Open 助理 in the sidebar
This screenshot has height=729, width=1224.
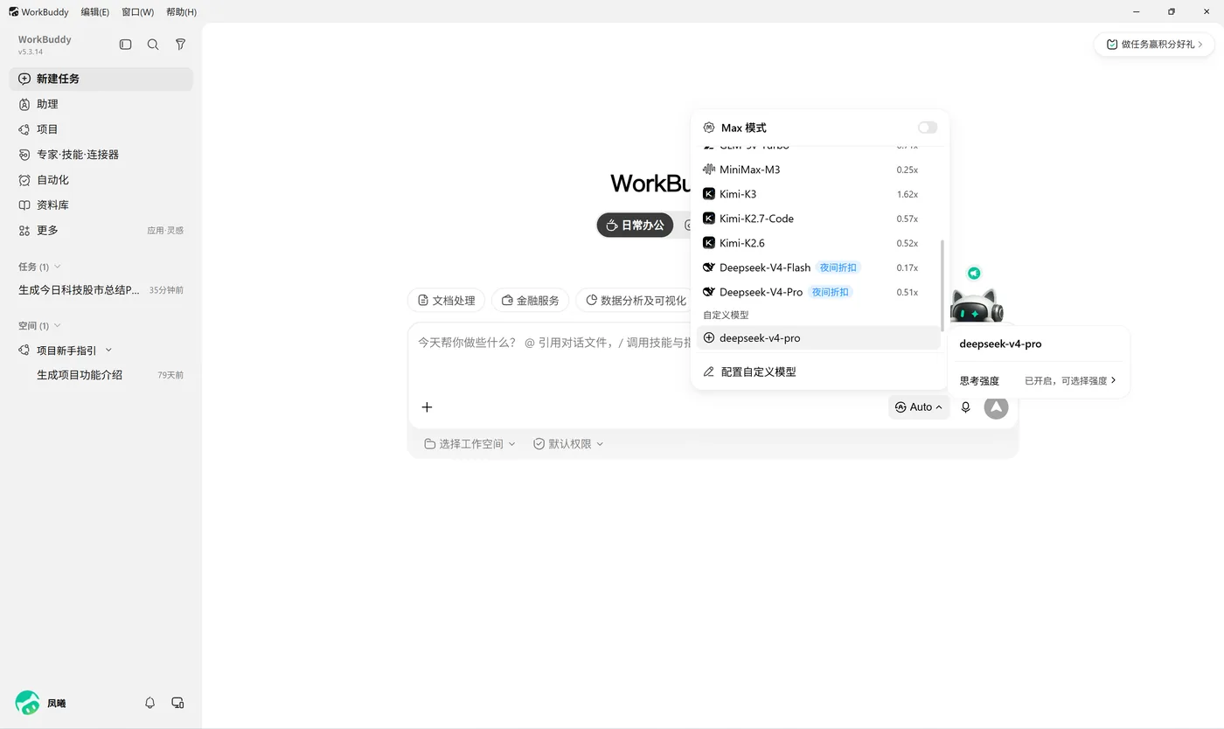101,104
